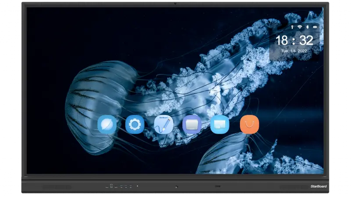Click the USB connection status icon
This screenshot has width=351, height=197.
coord(292,27)
